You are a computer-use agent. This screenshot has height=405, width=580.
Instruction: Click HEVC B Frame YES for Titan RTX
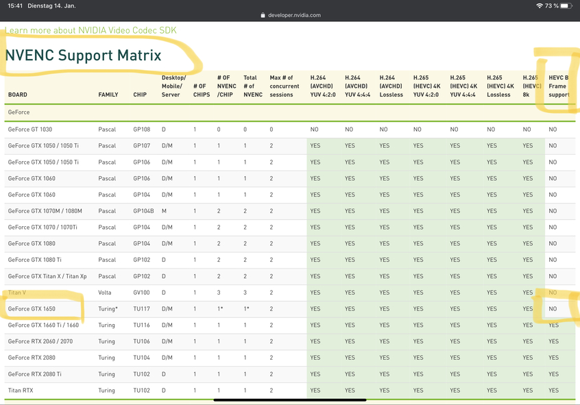pyautogui.click(x=554, y=390)
